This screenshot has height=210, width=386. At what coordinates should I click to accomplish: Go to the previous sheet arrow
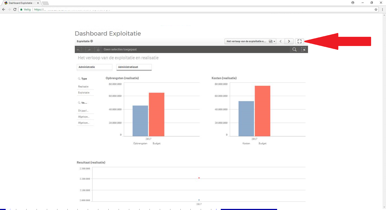[x=281, y=41]
